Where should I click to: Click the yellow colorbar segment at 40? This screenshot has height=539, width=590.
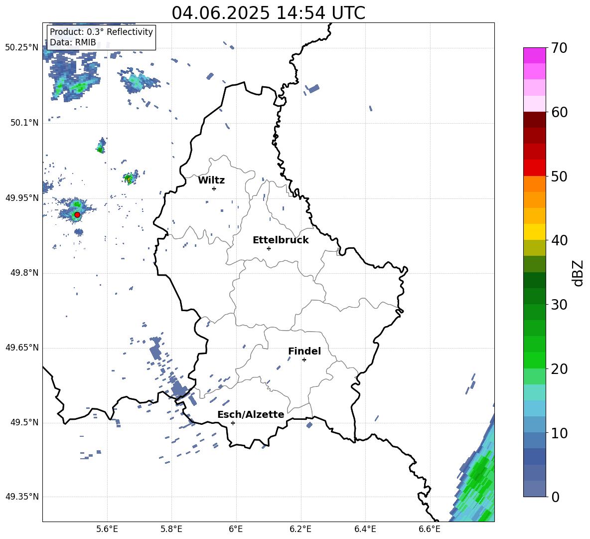(535, 232)
